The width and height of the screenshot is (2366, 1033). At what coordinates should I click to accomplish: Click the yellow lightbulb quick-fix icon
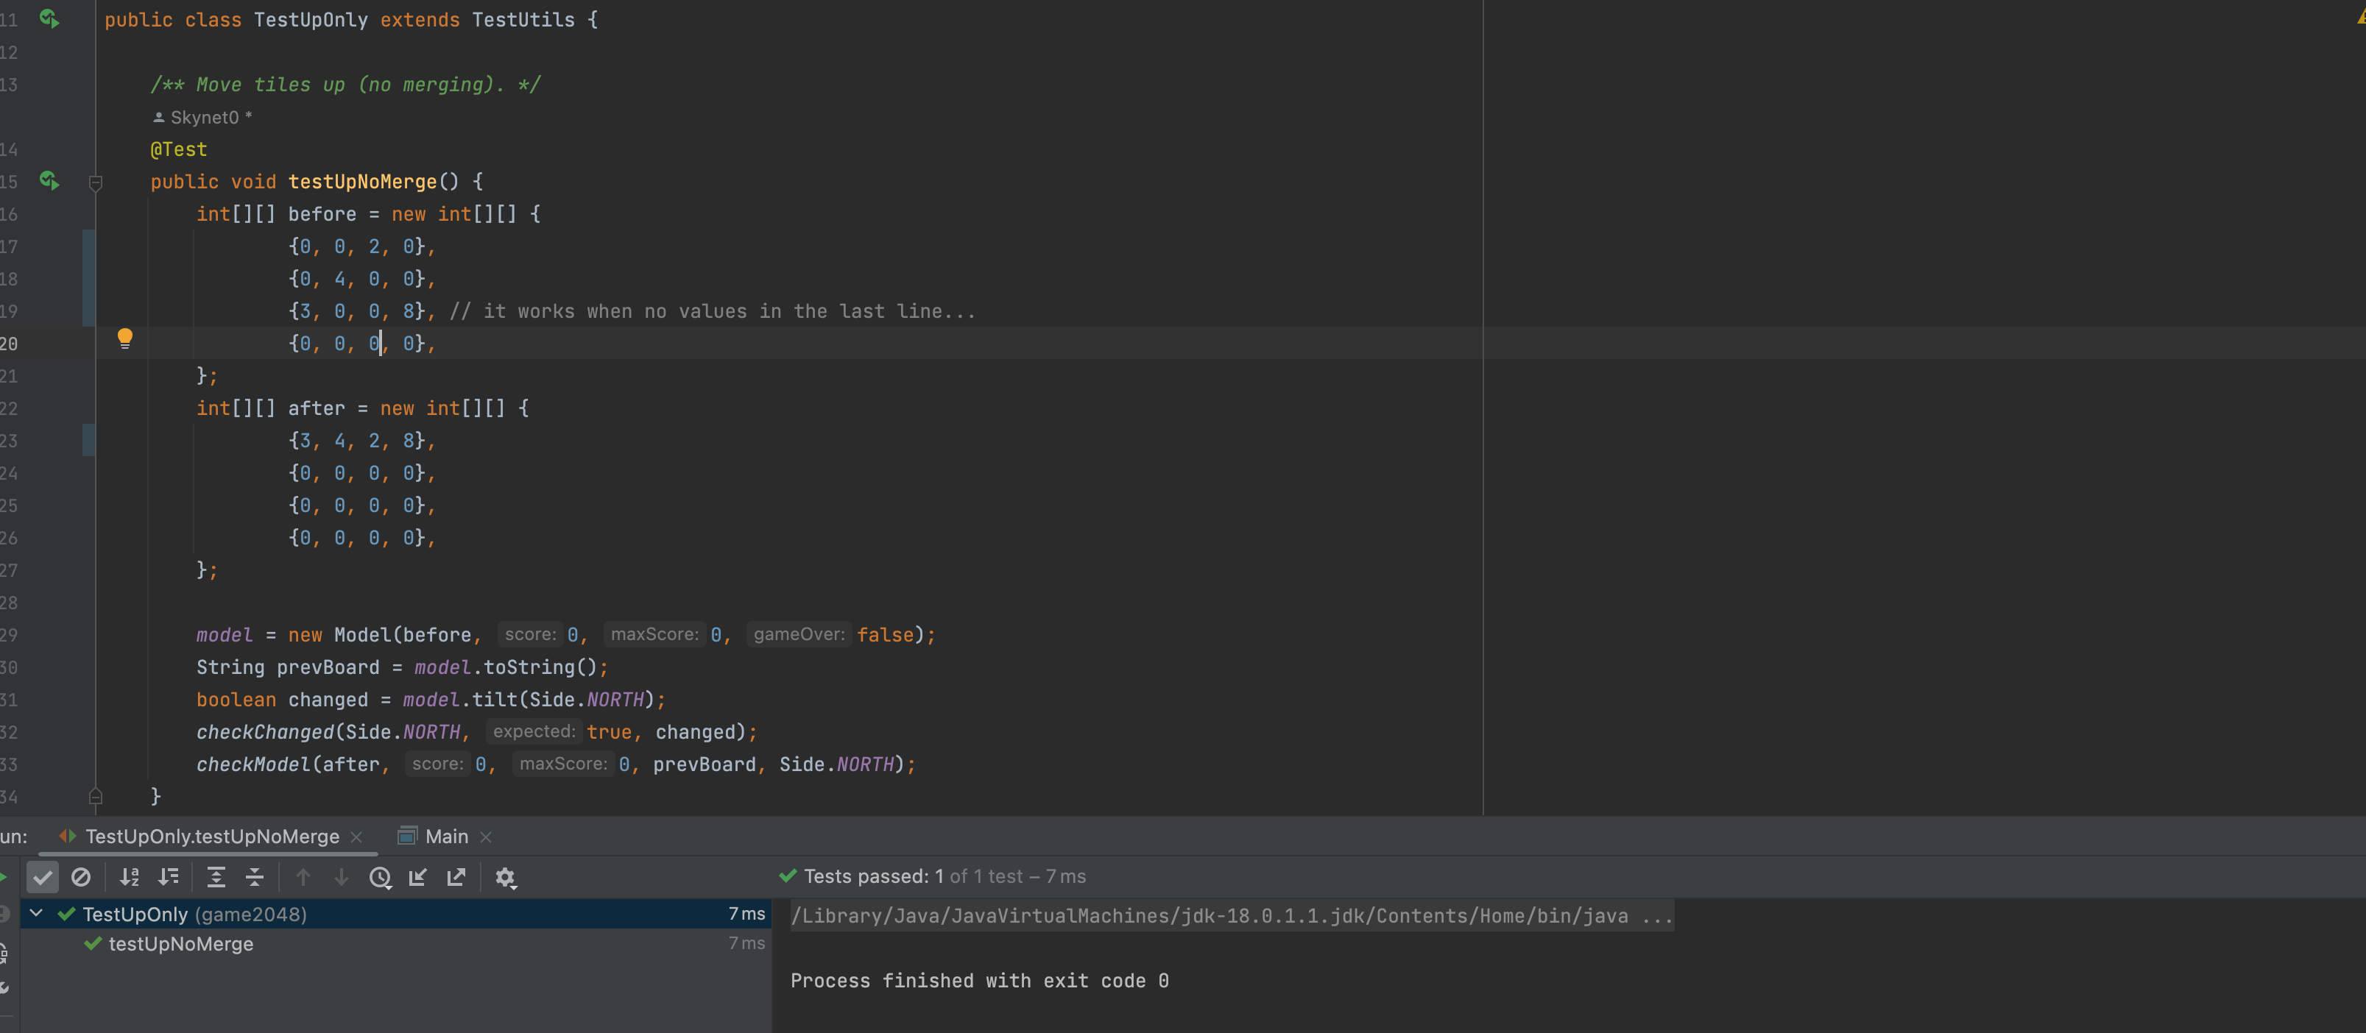125,339
